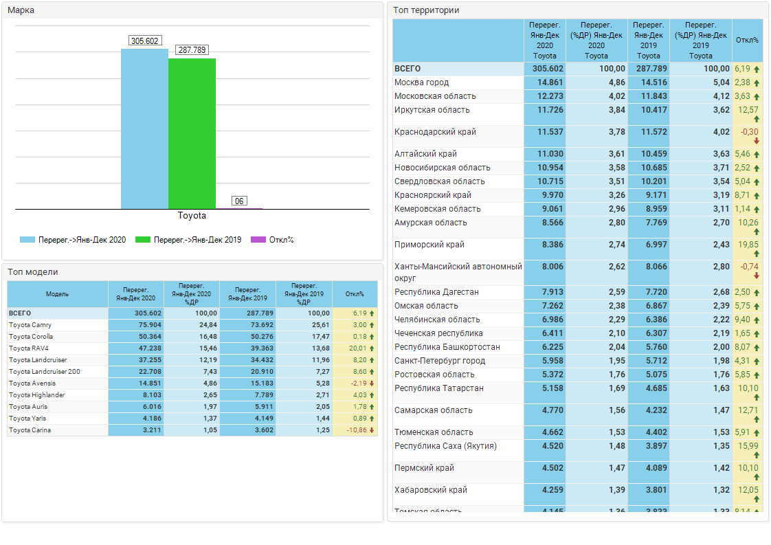Image resolution: width=771 pixels, height=545 pixels.
Task: Click the green up arrow in territories ВСЕГО row
Action: click(x=757, y=69)
